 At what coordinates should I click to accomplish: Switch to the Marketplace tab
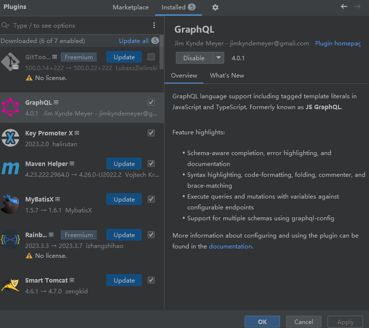click(x=130, y=7)
